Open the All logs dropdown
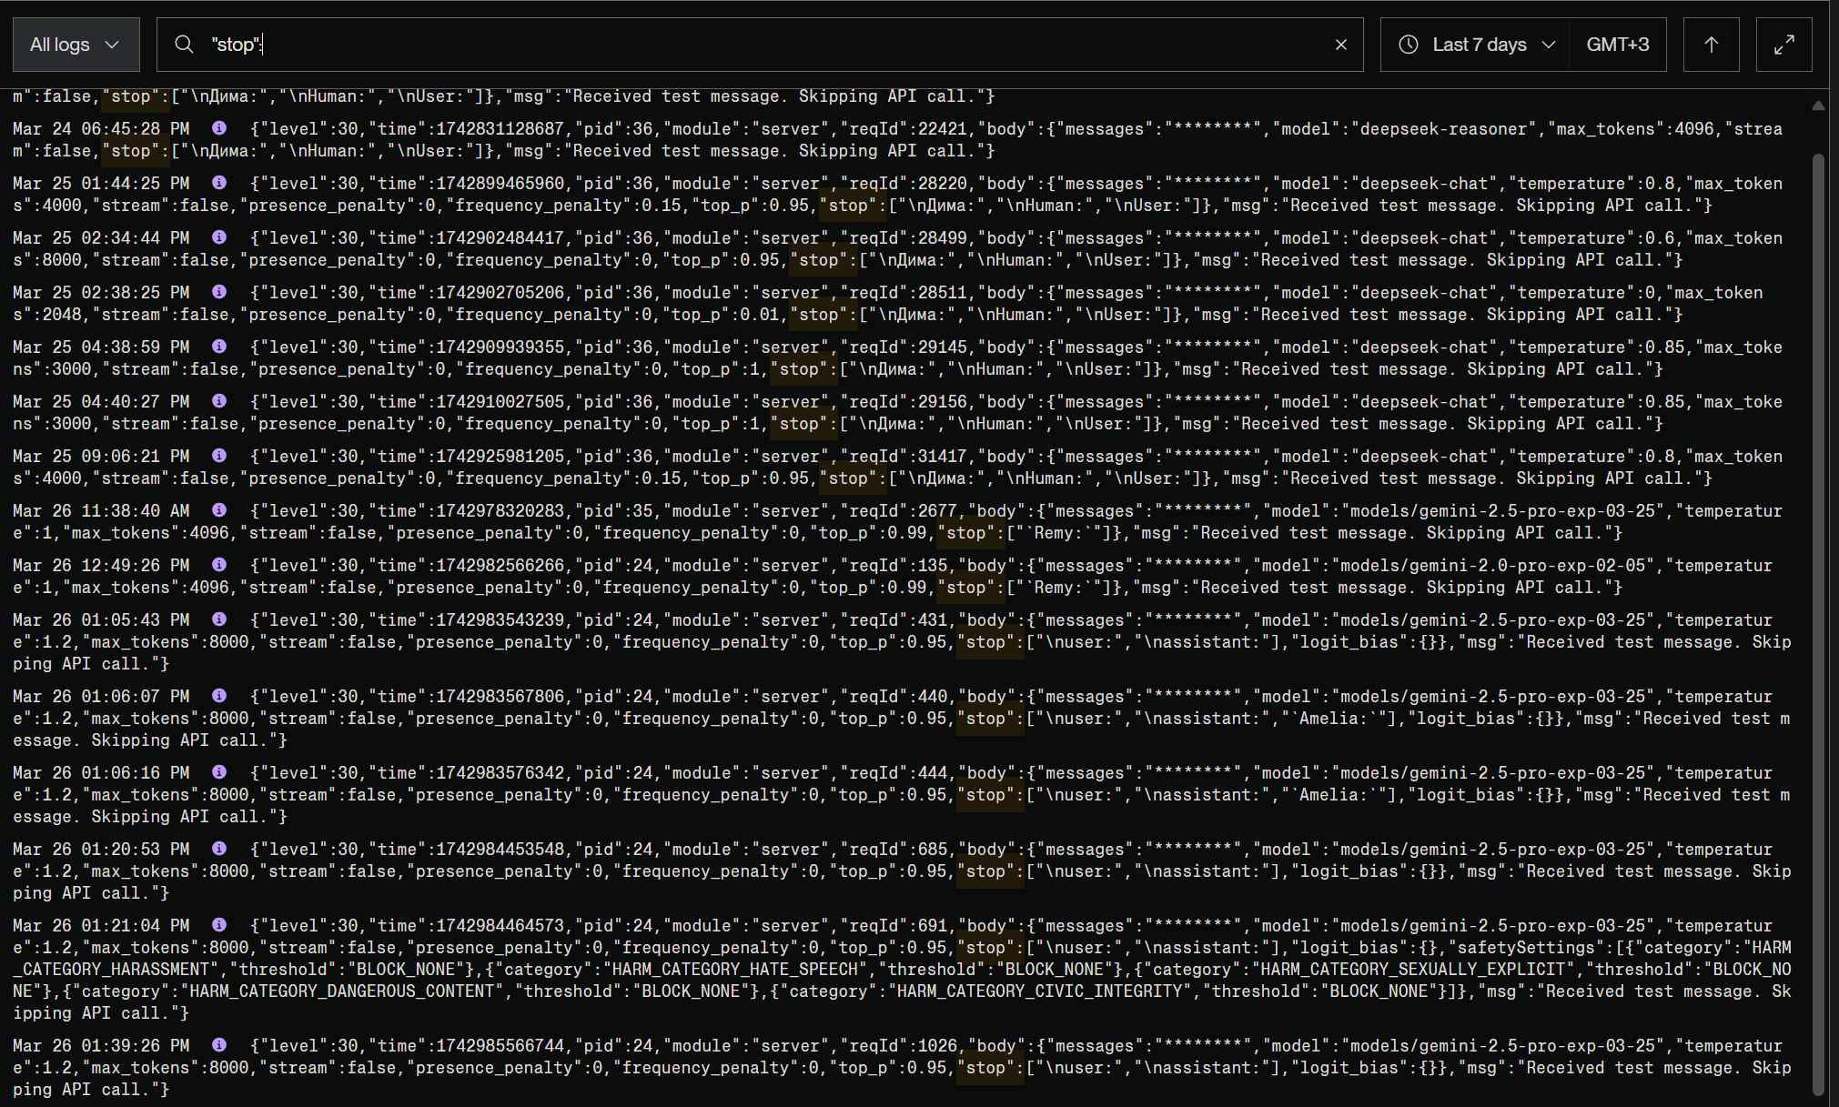The image size is (1839, 1107). (x=76, y=45)
